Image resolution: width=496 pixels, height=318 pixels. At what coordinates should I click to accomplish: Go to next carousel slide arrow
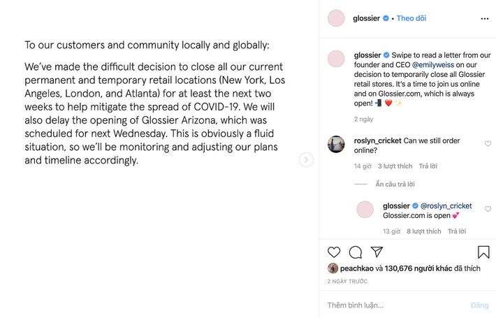coord(306,160)
